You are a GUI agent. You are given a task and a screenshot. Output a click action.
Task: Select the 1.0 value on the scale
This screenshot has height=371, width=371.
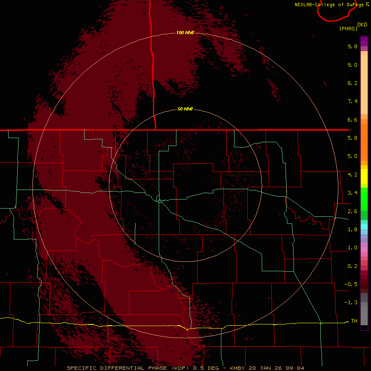(x=352, y=248)
